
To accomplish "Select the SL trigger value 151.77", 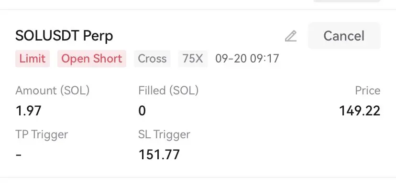I will (x=159, y=154).
